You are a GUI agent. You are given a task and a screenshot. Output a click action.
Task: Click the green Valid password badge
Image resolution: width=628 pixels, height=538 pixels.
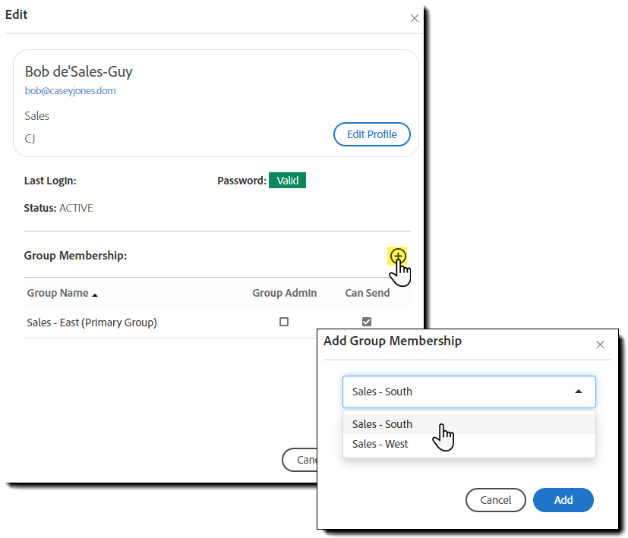tap(287, 181)
